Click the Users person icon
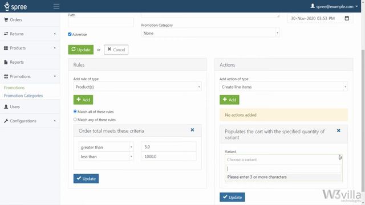The height and width of the screenshot is (205, 365). point(6,106)
